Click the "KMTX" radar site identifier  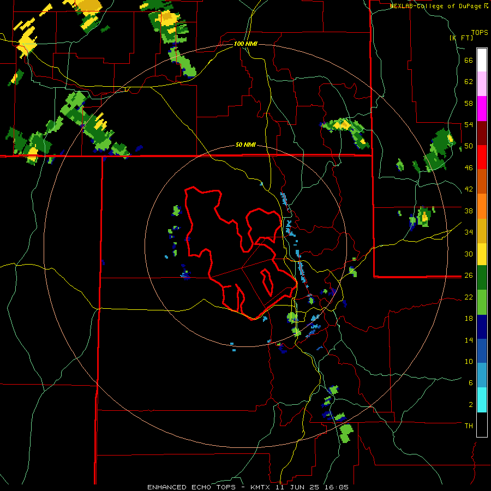click(260, 487)
